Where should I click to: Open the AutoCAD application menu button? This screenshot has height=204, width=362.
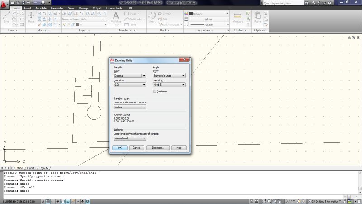tap(4, 5)
